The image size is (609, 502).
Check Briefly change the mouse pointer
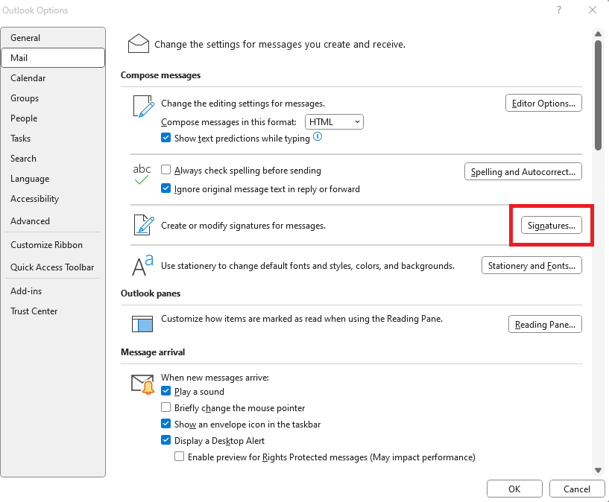pyautogui.click(x=165, y=407)
